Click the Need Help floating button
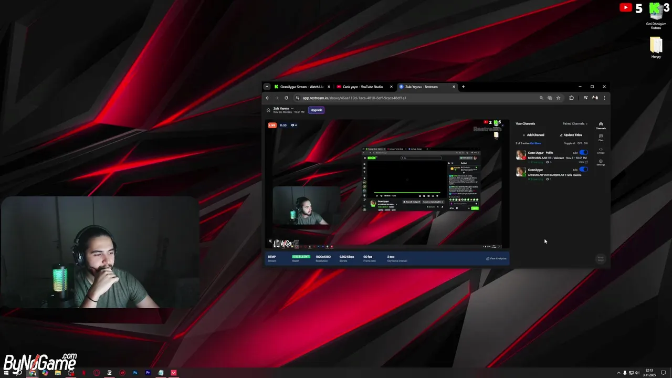This screenshot has height=378, width=672. (x=601, y=259)
